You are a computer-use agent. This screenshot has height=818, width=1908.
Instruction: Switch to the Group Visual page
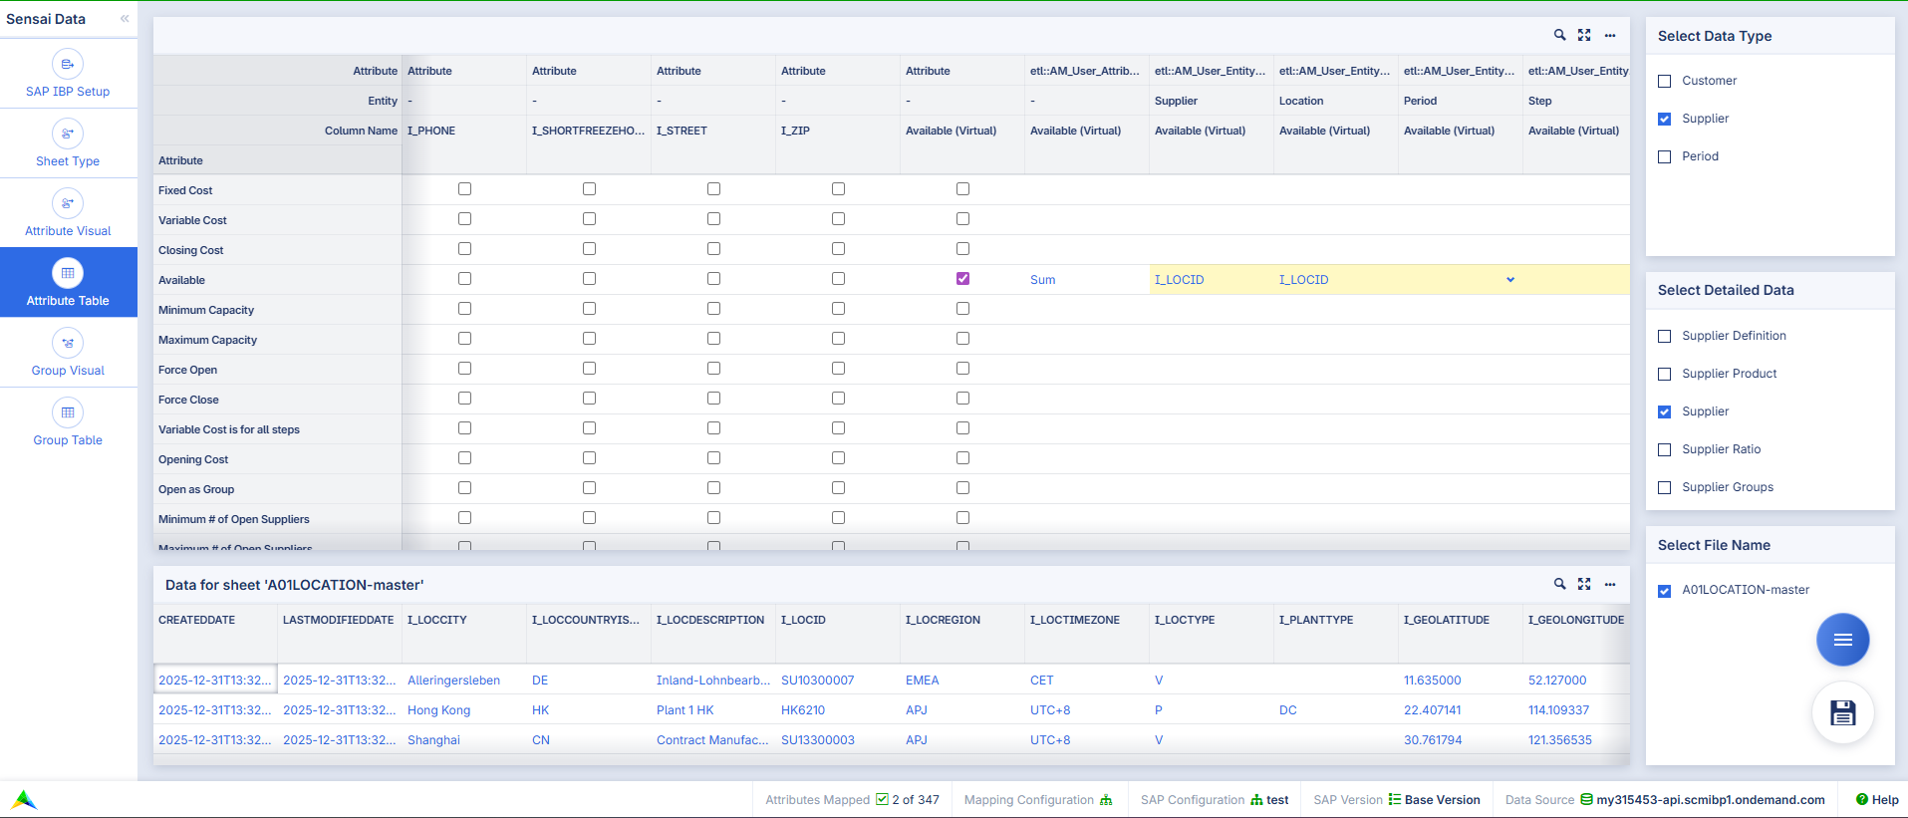click(x=68, y=354)
